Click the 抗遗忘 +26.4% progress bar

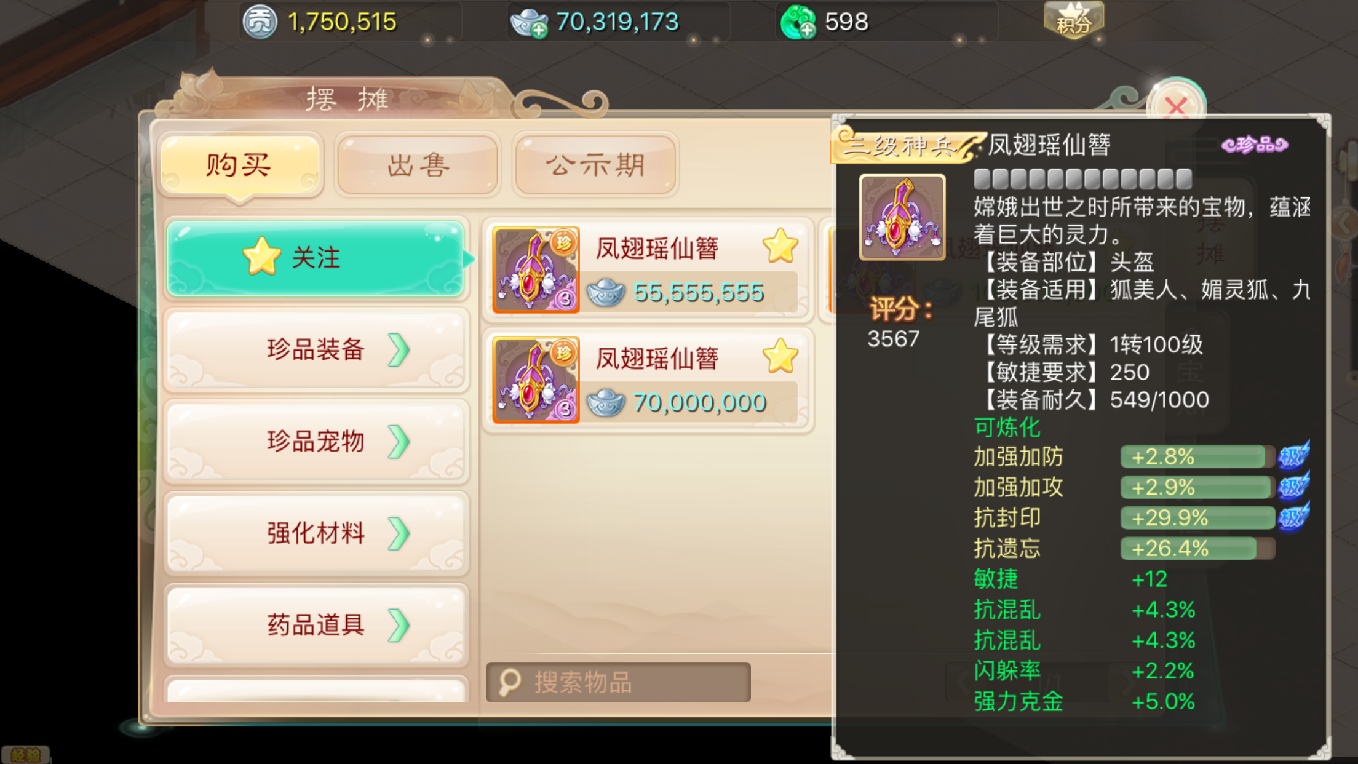[1197, 548]
